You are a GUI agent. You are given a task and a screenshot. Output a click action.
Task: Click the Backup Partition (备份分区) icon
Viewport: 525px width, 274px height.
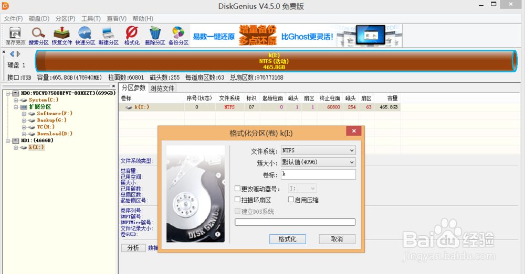tap(178, 36)
